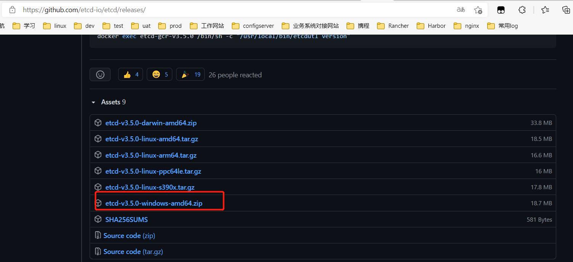
Task: Click package icon beside linux-arm64.tar.gz
Action: tap(98, 155)
